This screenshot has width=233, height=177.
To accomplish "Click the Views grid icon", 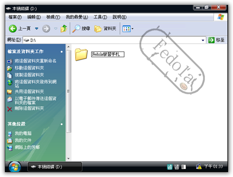I will [x=126, y=28].
